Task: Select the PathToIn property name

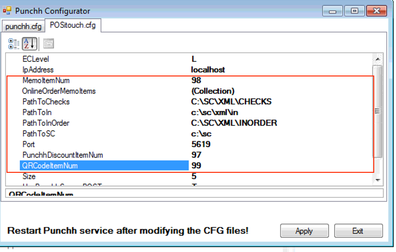Action: tap(37, 112)
